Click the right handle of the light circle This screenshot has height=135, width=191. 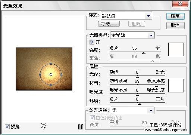coord(61,74)
